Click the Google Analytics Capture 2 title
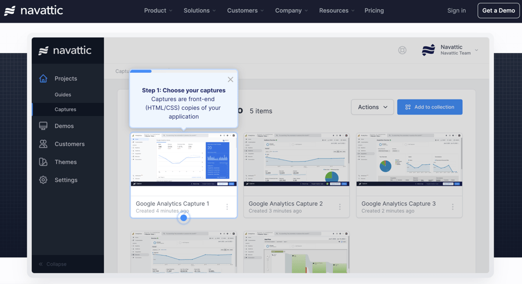The height and width of the screenshot is (284, 522). pos(285,204)
